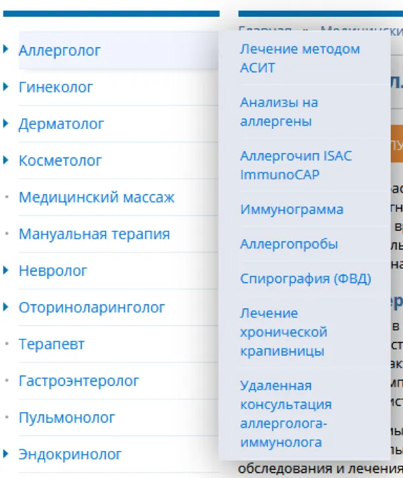The image size is (403, 478).
Task: Select Лечение методом АСИТ submenu item
Action: [300, 58]
